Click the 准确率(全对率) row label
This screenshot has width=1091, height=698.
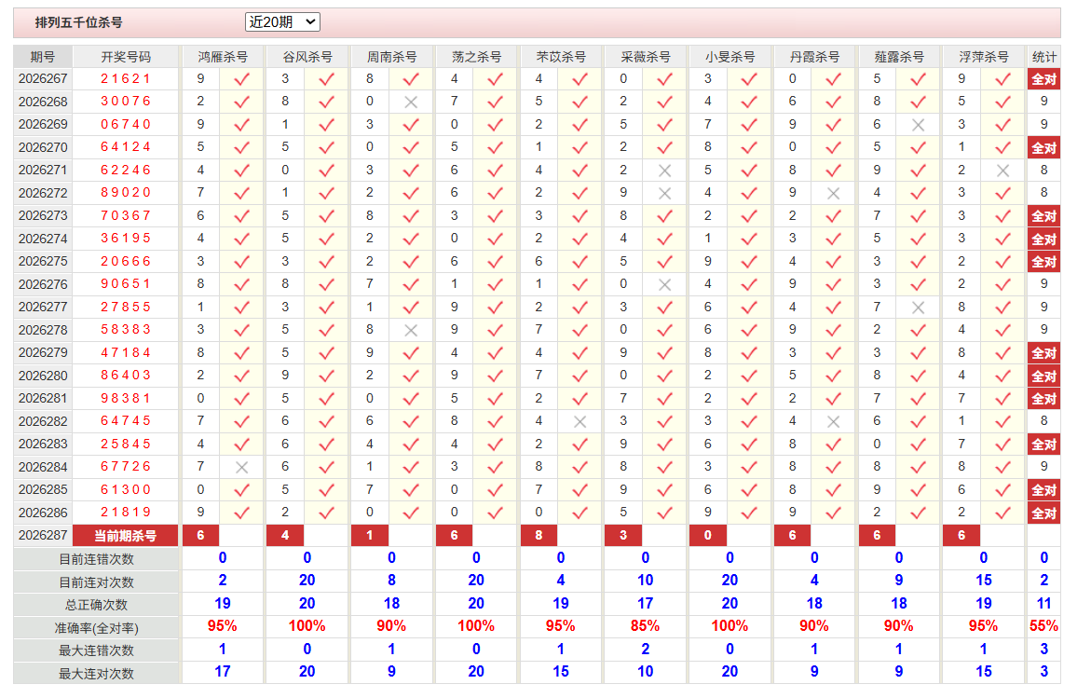point(97,628)
